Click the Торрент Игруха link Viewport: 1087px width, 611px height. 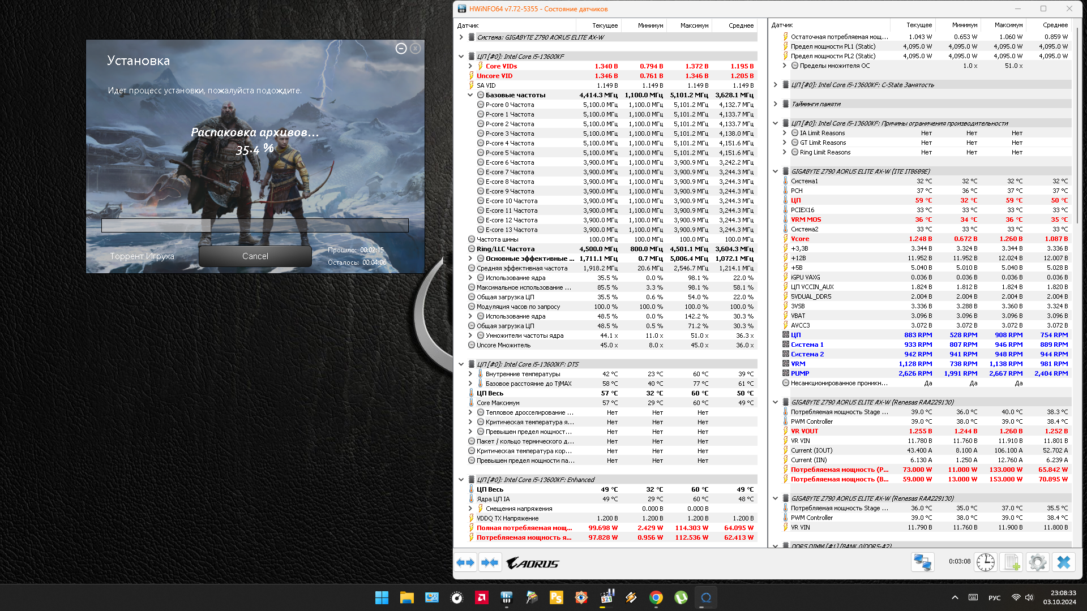pyautogui.click(x=142, y=256)
